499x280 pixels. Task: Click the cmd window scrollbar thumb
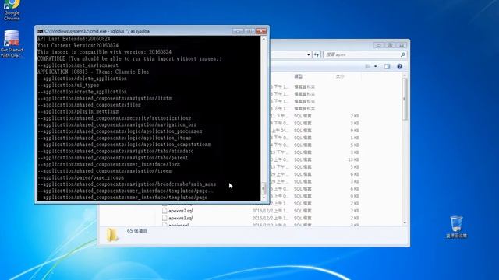(264, 188)
